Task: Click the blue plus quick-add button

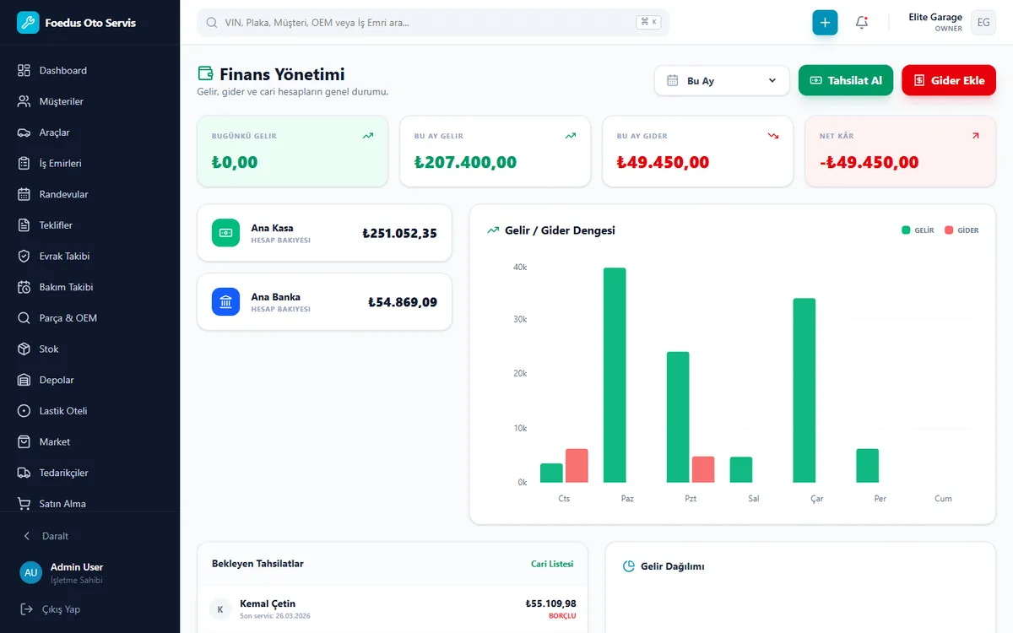Action: 825,23
